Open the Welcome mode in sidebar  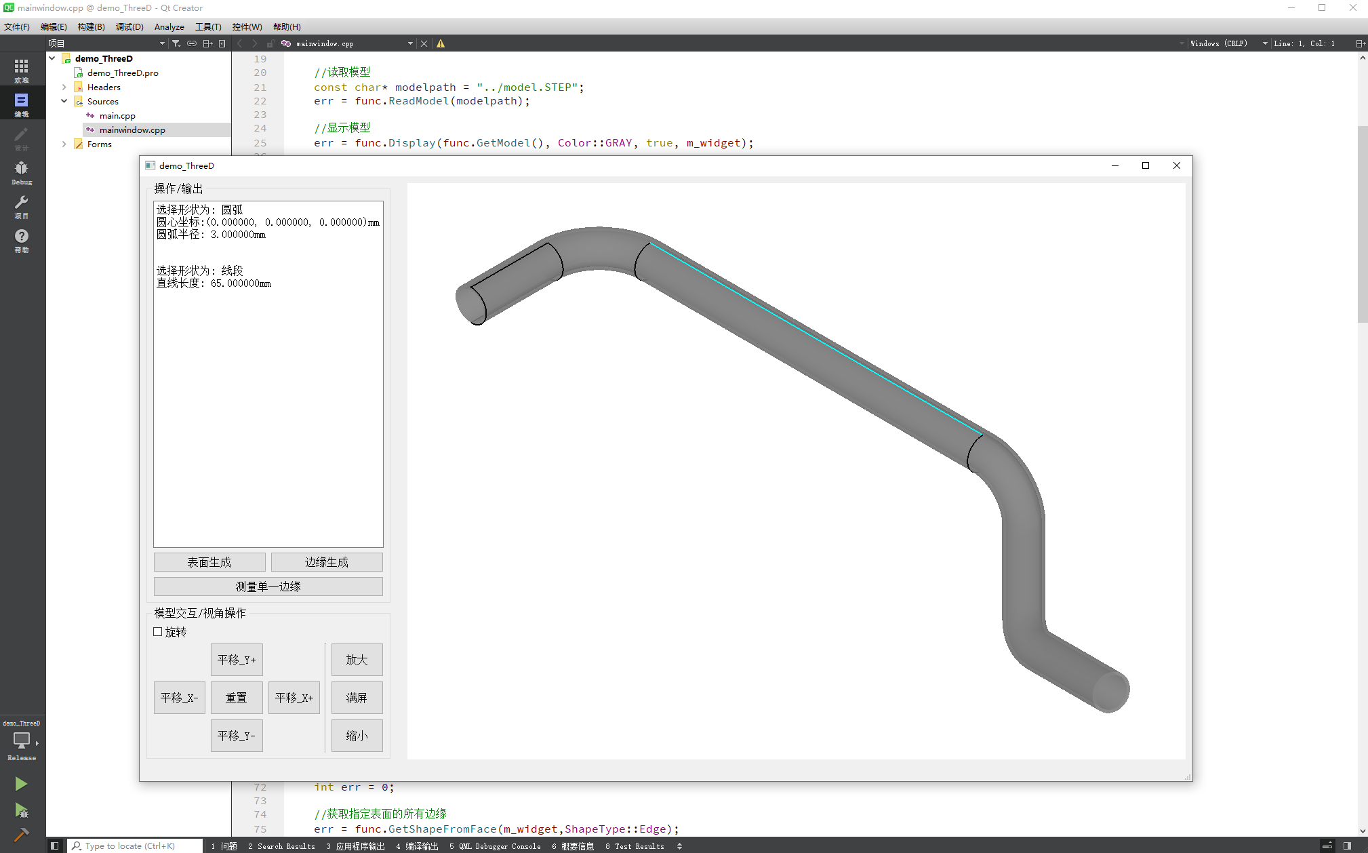click(22, 70)
